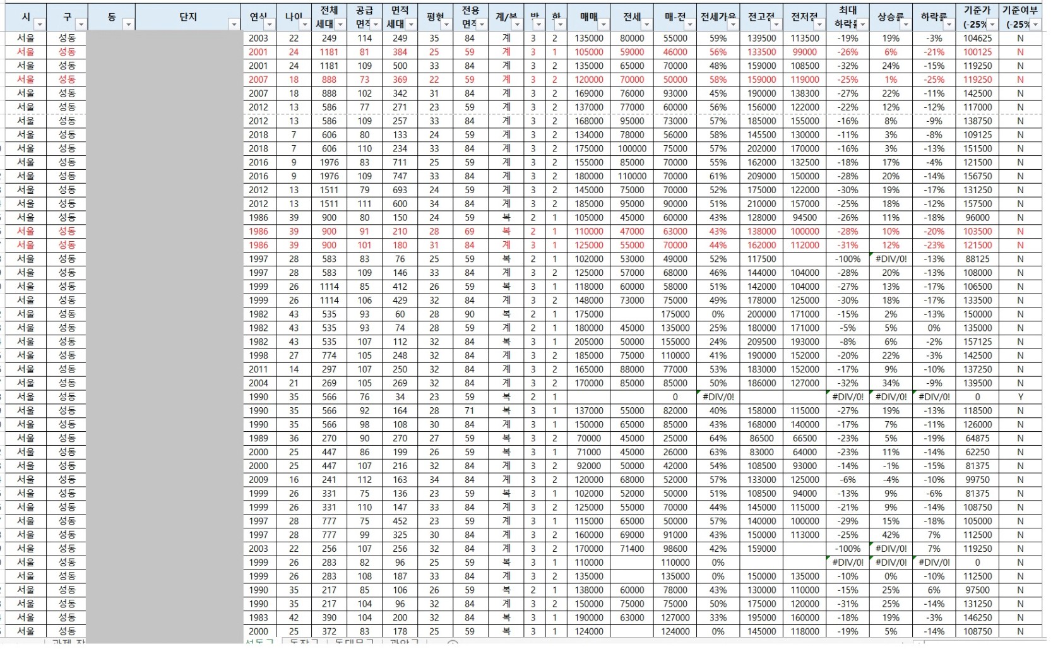Select the 기준가 cell 146250
This screenshot has width=1058, height=649.
pyautogui.click(x=977, y=617)
